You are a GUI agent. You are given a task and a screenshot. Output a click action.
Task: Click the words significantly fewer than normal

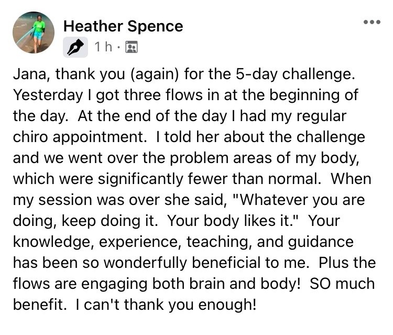pyautogui.click(x=209, y=179)
